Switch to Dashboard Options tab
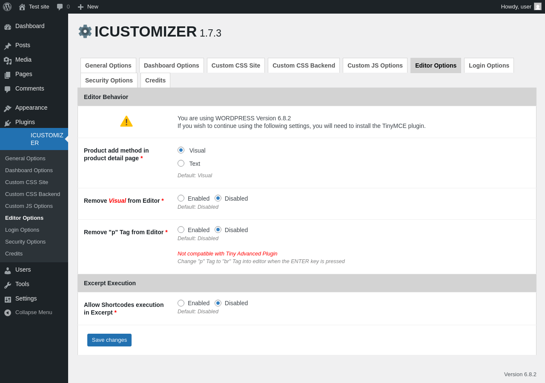The width and height of the screenshot is (545, 383). [x=172, y=65]
